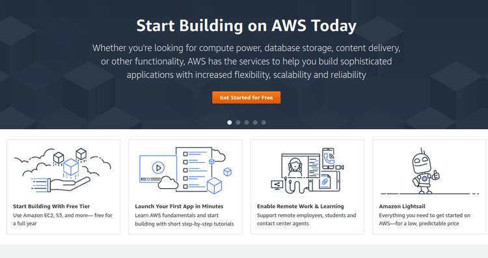This screenshot has height=258, width=488.
Task: Open the Amazon Lightsail card title
Action: pyautogui.click(x=402, y=207)
